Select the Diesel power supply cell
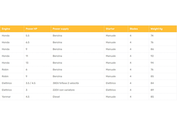This screenshot has height=124, width=177. point(77,97)
